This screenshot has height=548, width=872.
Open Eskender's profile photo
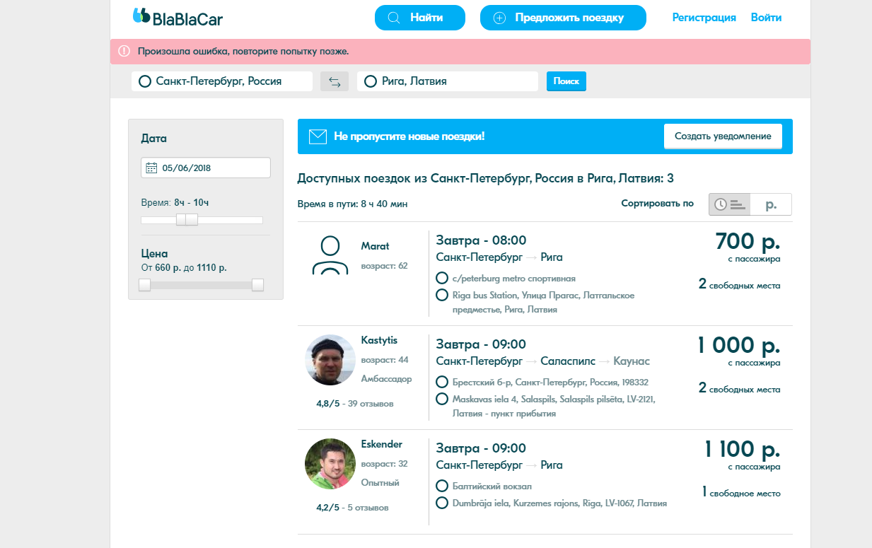[x=330, y=464]
